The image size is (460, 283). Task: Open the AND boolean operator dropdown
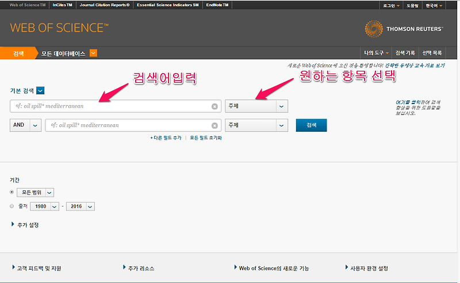(x=25, y=125)
